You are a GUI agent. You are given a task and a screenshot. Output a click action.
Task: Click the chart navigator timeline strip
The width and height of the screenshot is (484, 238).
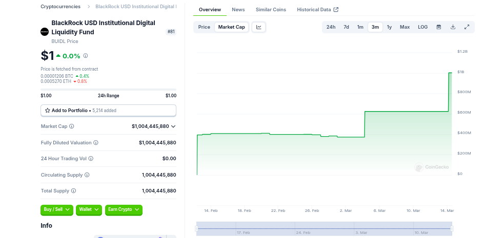(x=324, y=228)
